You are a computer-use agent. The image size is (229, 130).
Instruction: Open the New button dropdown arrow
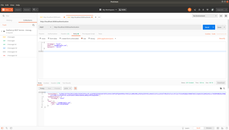11,10
